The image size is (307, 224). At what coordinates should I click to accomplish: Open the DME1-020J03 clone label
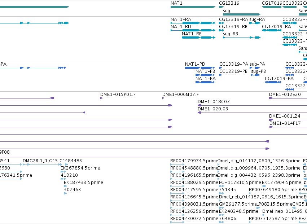click(213, 109)
